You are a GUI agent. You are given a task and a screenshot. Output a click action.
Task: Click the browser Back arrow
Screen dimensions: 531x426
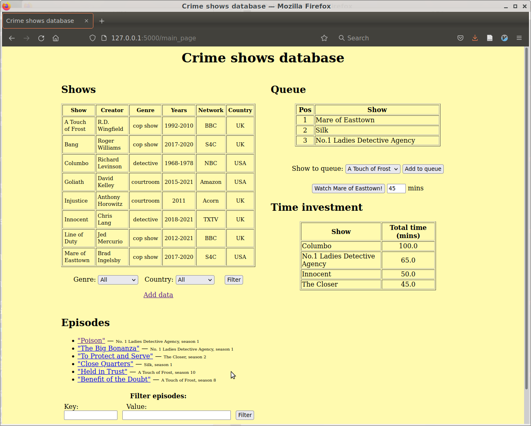[12, 38]
